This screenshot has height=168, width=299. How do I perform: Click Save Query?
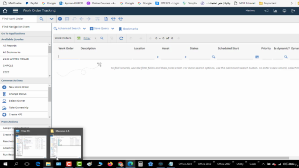pos(100,28)
